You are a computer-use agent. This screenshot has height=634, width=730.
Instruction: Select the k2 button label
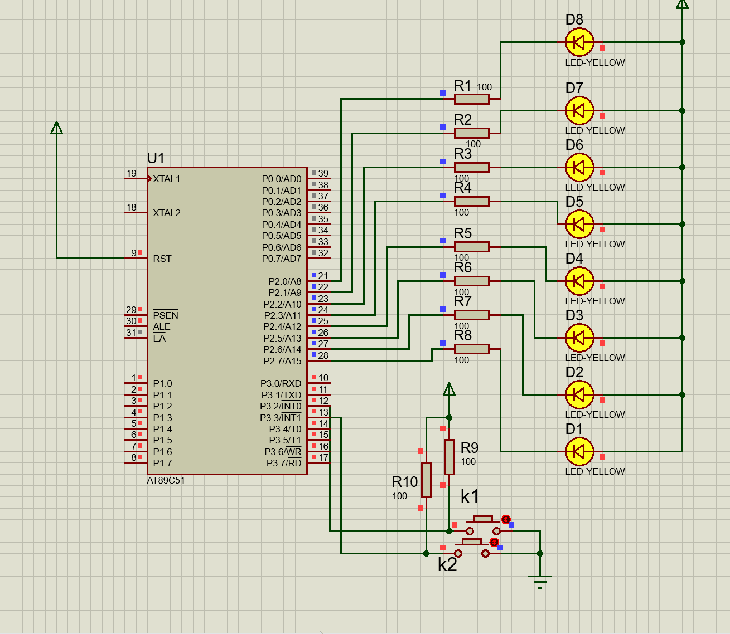click(447, 564)
